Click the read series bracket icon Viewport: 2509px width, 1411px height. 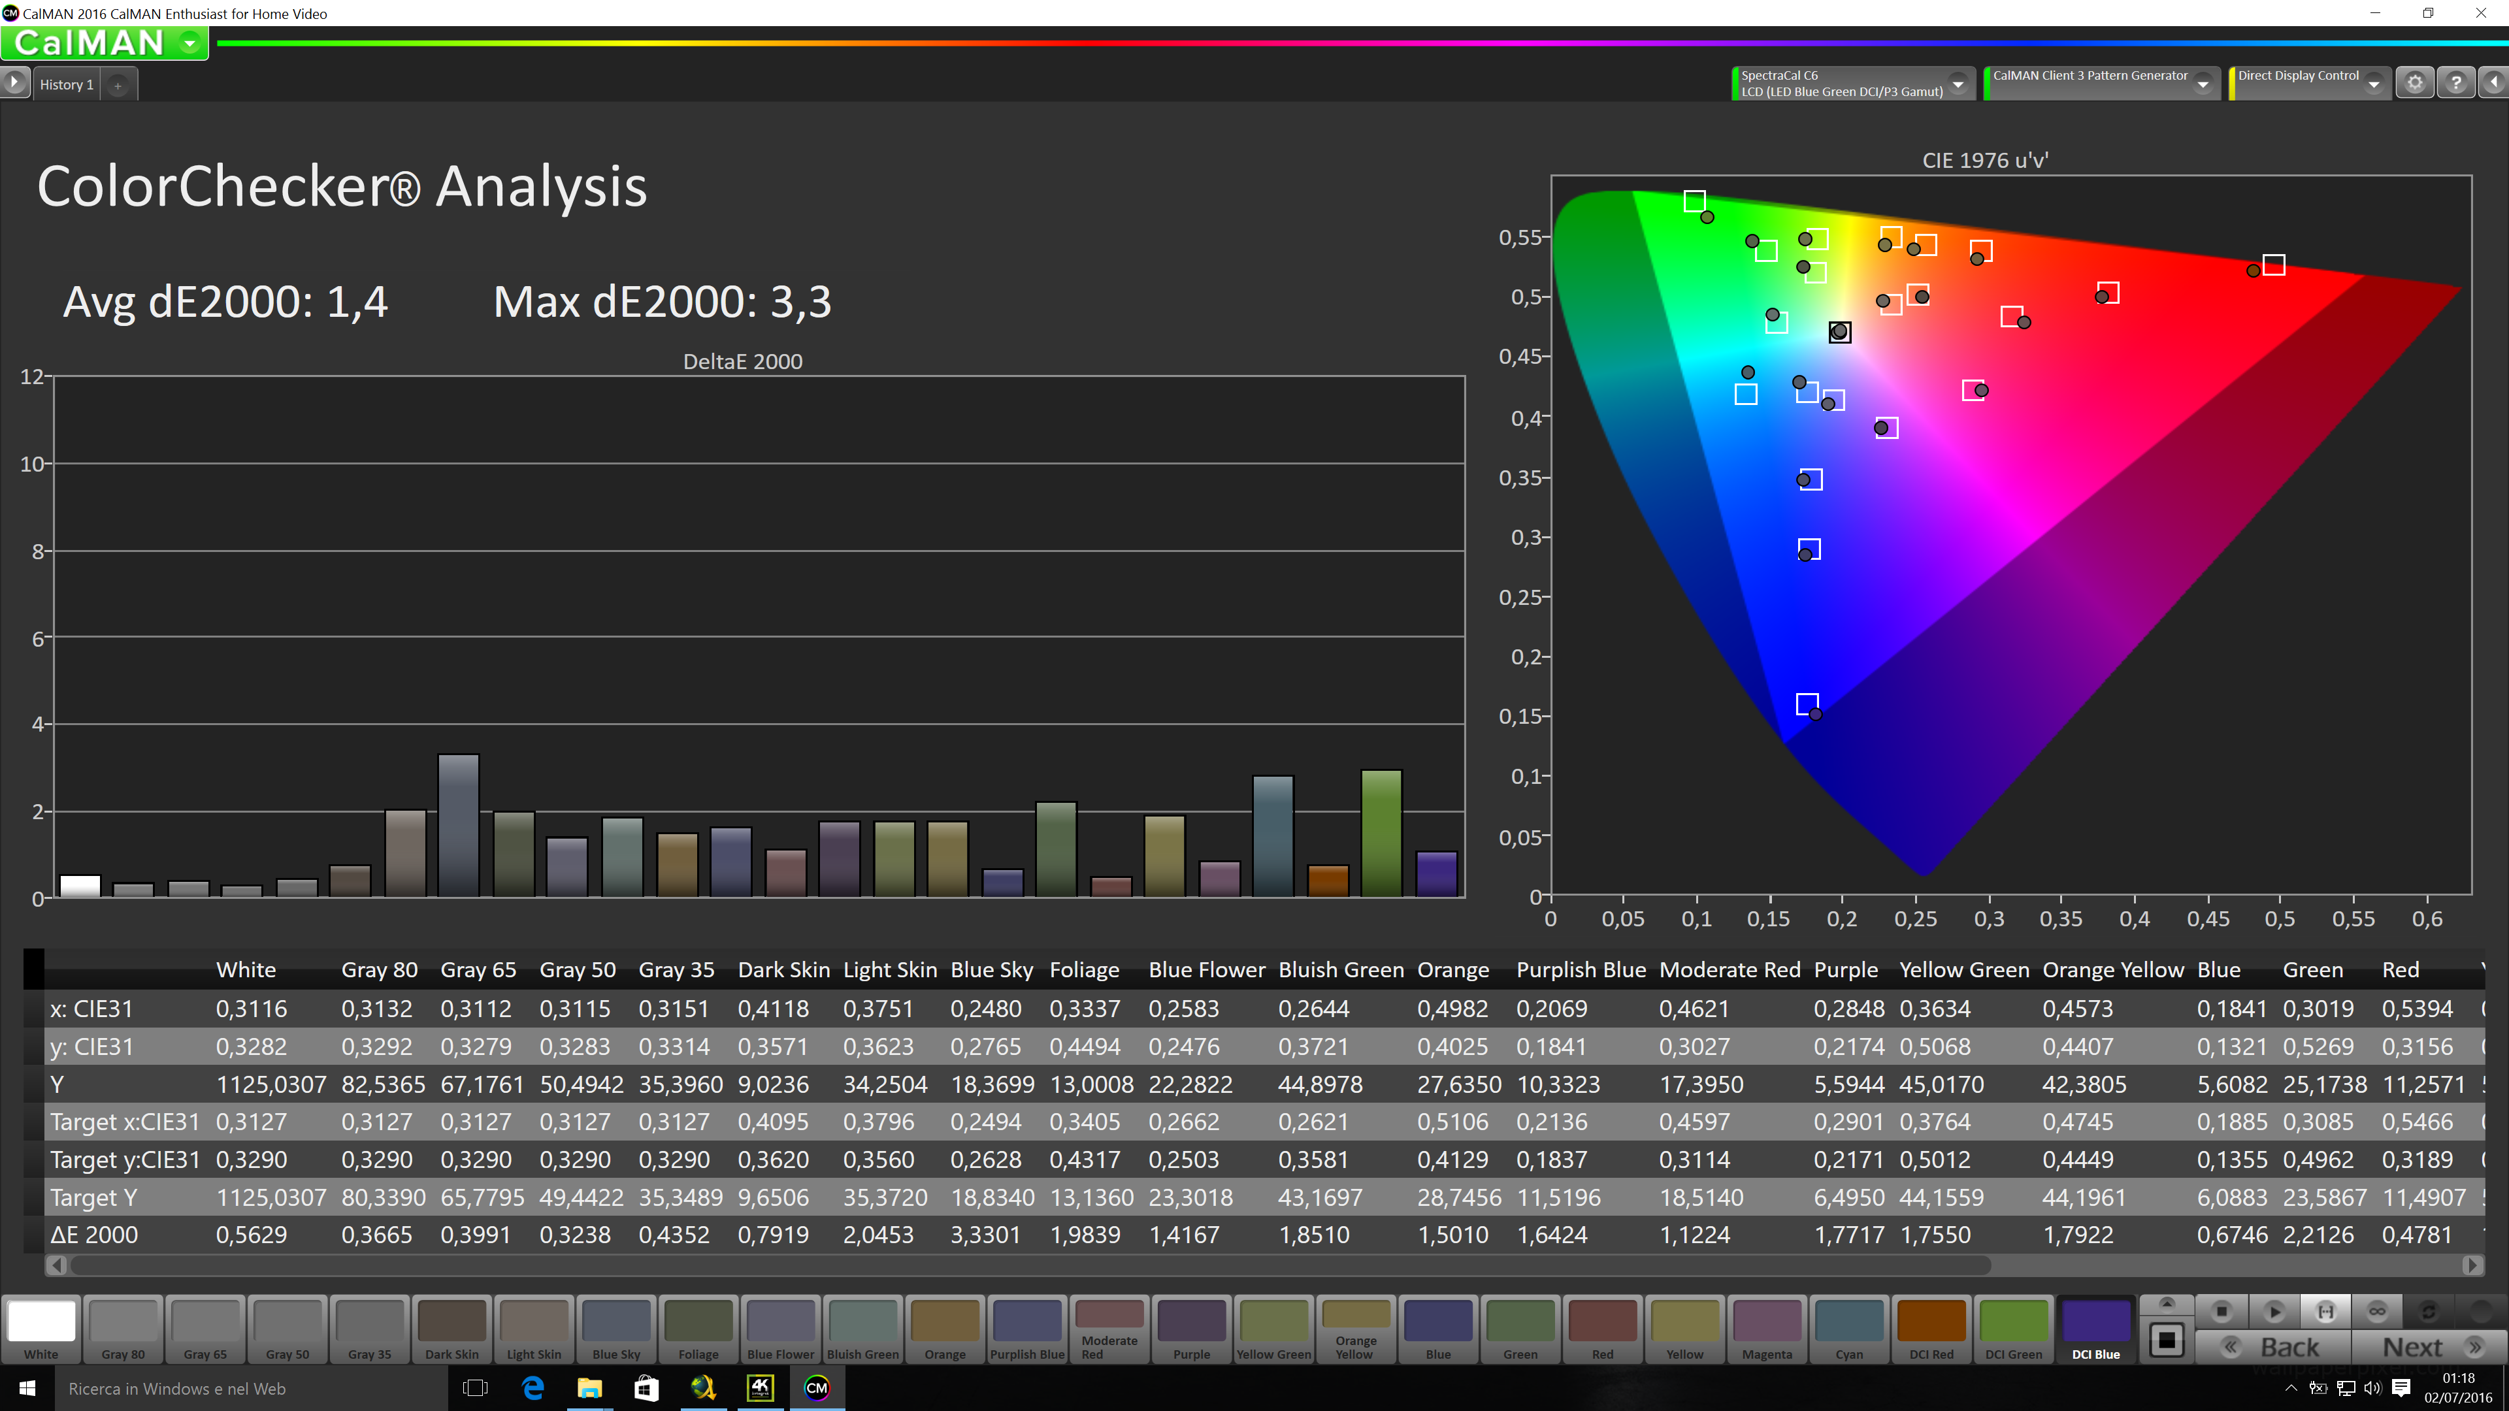pyautogui.click(x=2326, y=1310)
